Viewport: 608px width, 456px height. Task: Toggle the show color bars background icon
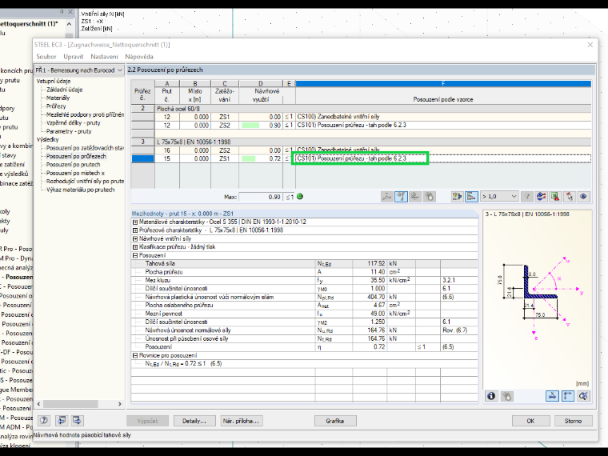(x=471, y=197)
